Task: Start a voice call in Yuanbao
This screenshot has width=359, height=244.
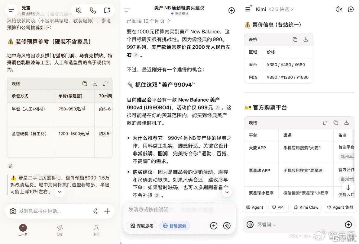Action: point(93,10)
